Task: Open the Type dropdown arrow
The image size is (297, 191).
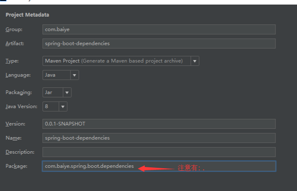Action: coord(195,61)
